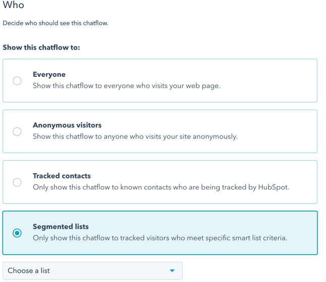Viewport: 326px width, 282px height.
Task: Choose the Anonymous visitors radio button
Action: coord(17,131)
